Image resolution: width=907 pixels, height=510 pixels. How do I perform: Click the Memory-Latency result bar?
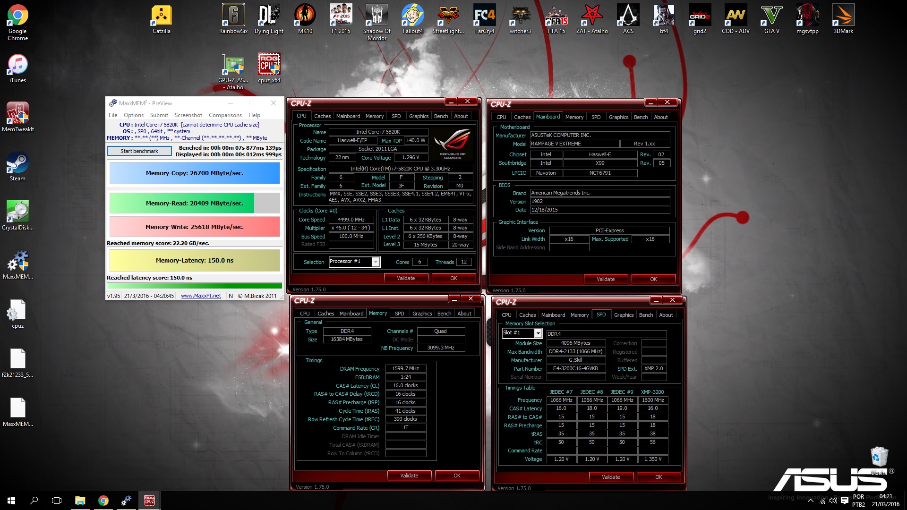point(195,260)
